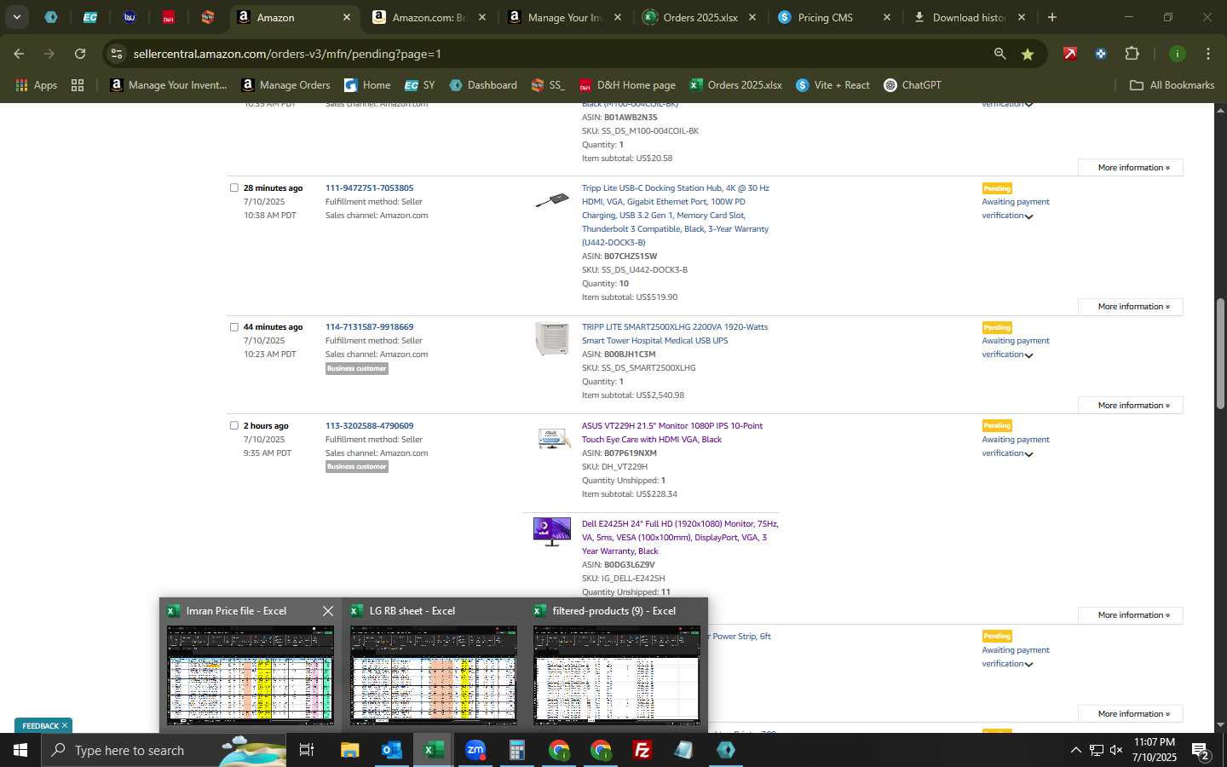Select the checkbox for order 111-9472751-7053805
Viewport: 1227px width, 767px height.
[234, 187]
